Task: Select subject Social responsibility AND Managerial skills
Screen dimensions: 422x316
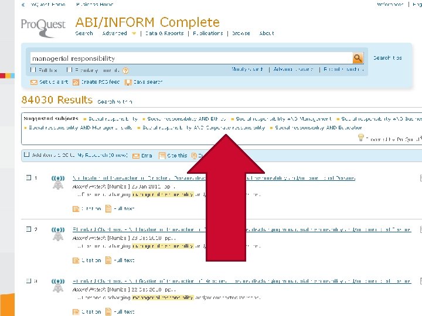Action: (x=80, y=128)
